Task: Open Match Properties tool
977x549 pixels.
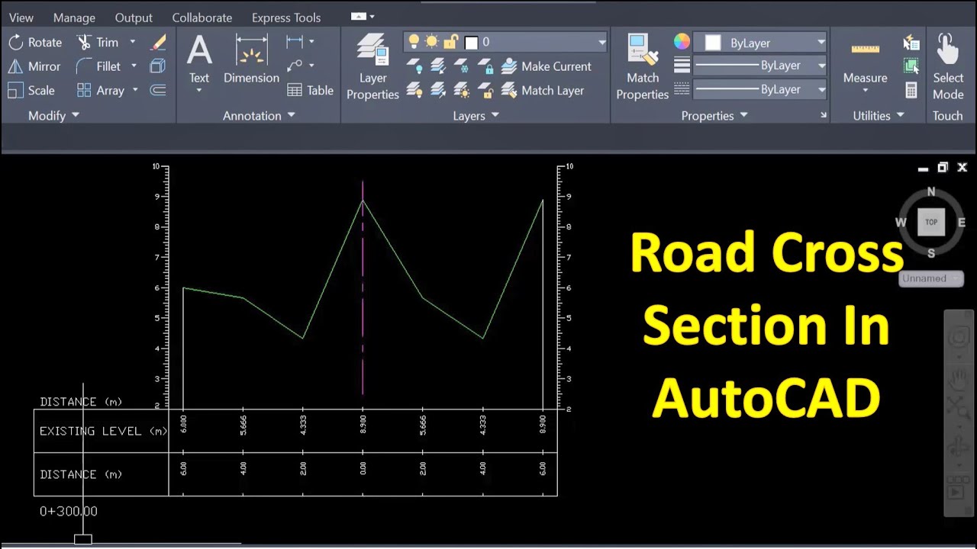Action: pos(643,67)
